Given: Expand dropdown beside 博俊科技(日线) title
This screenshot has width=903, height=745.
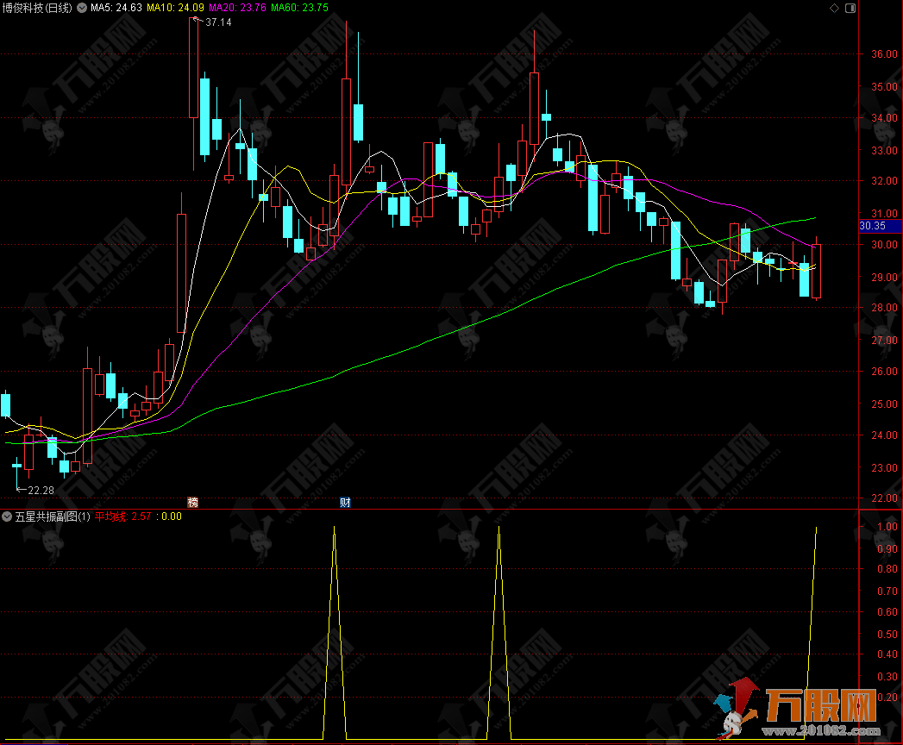Looking at the screenshot, I should click(x=82, y=9).
